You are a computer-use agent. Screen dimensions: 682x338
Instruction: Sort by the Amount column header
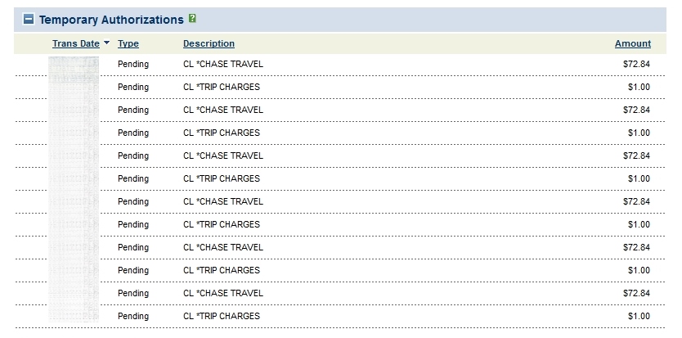point(633,43)
